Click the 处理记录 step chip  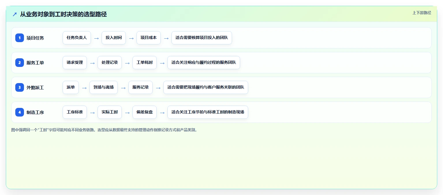point(110,63)
